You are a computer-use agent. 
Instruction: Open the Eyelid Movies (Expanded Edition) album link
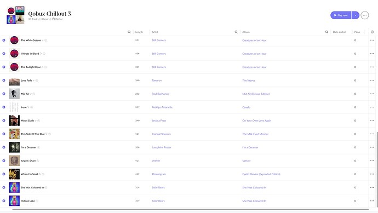coord(261,174)
